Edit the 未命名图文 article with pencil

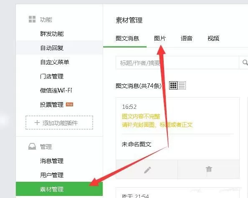pos(147,170)
